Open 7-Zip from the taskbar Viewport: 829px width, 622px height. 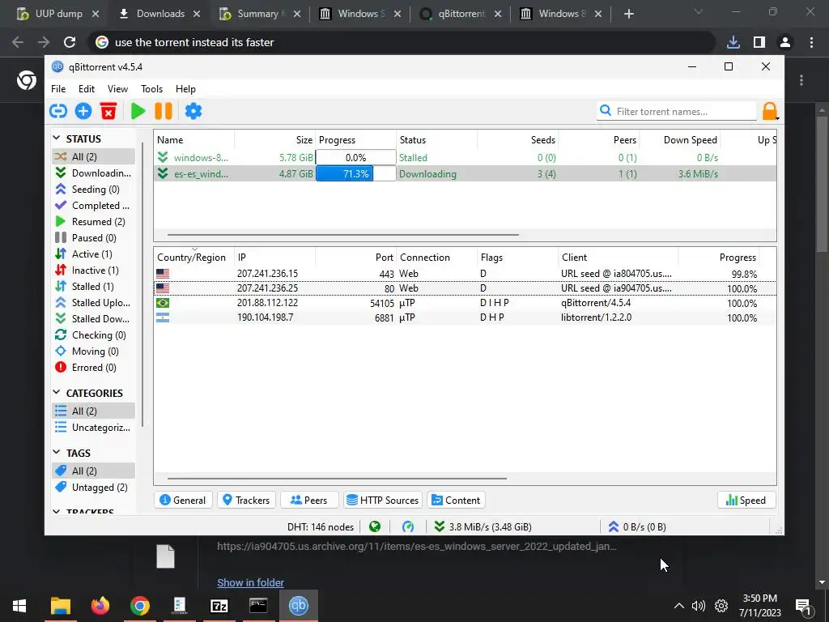219,606
